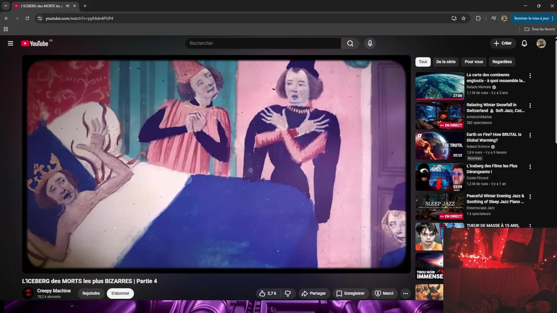
Task: Click the S'abonner button
Action: pos(121,293)
